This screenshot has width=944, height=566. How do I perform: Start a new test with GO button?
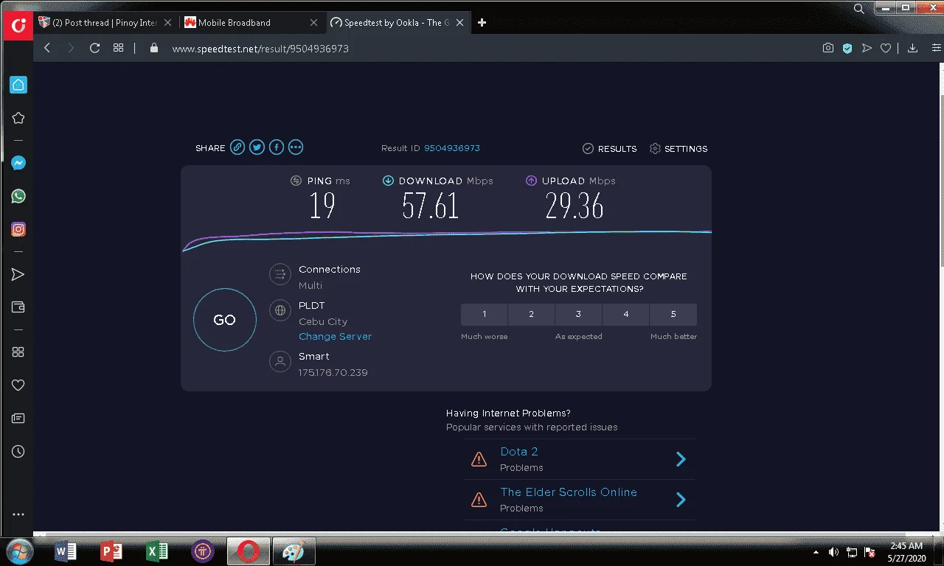click(x=225, y=320)
